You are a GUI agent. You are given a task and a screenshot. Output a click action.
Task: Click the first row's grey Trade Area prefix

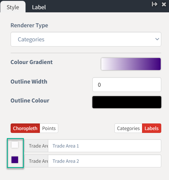pyautogui.click(x=36, y=146)
